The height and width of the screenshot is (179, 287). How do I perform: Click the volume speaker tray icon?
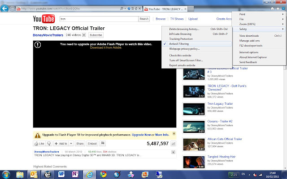click(x=255, y=175)
